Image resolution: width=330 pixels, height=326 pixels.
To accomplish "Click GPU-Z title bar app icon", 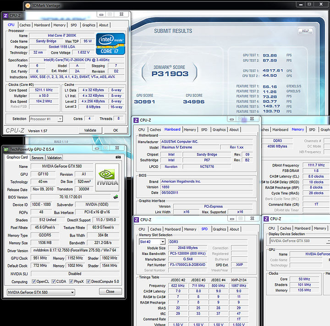I will click(6, 149).
